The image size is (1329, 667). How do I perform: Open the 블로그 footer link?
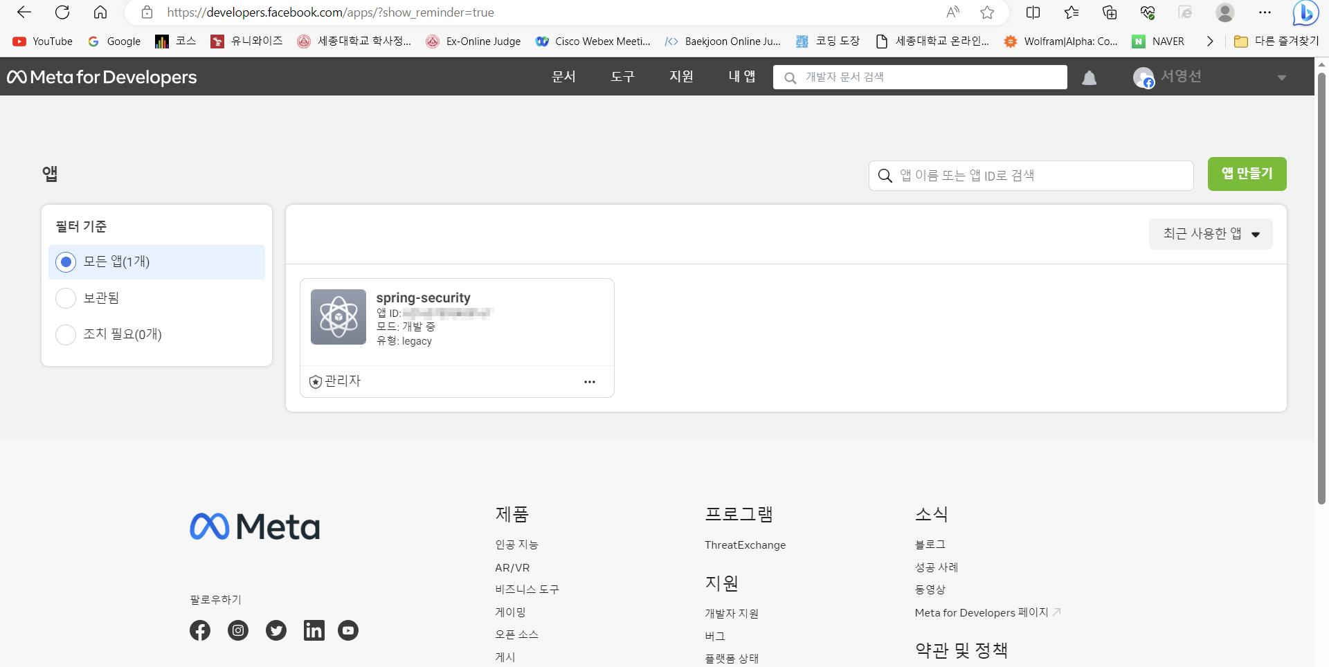point(930,545)
